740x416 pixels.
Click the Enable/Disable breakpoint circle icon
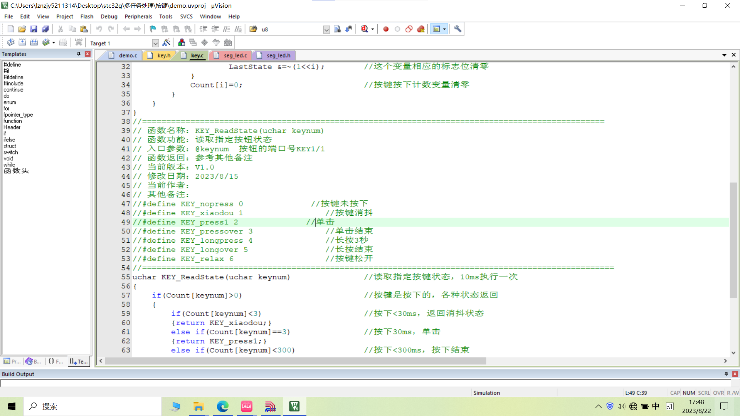[397, 29]
